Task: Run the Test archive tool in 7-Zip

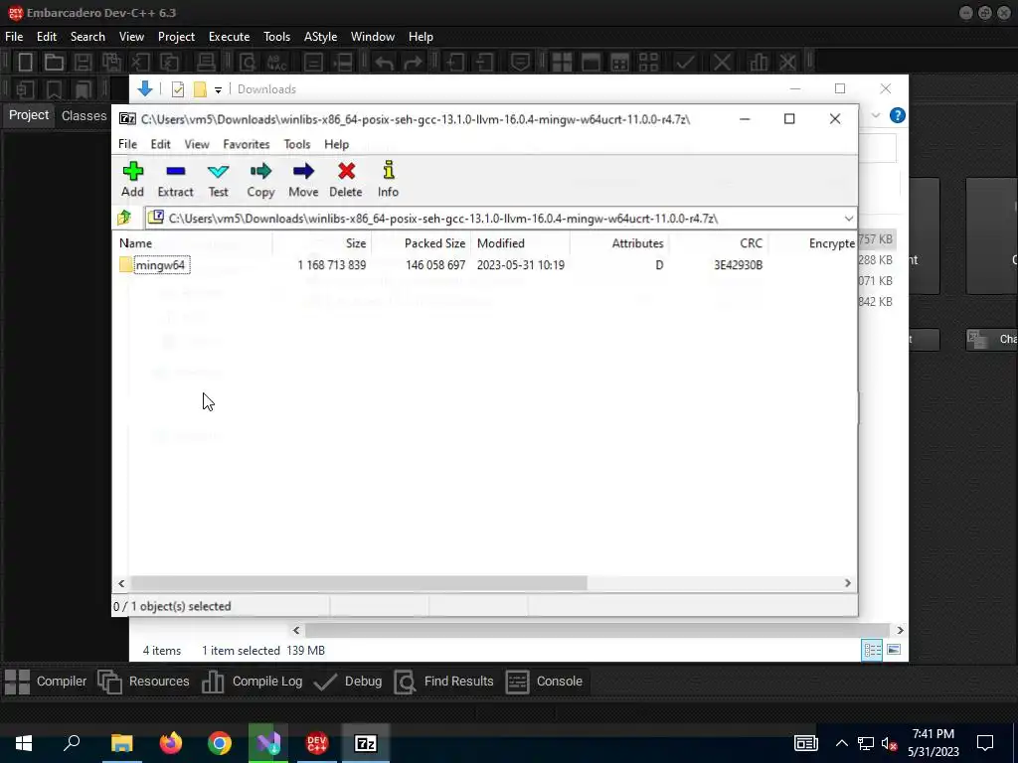Action: pyautogui.click(x=218, y=180)
